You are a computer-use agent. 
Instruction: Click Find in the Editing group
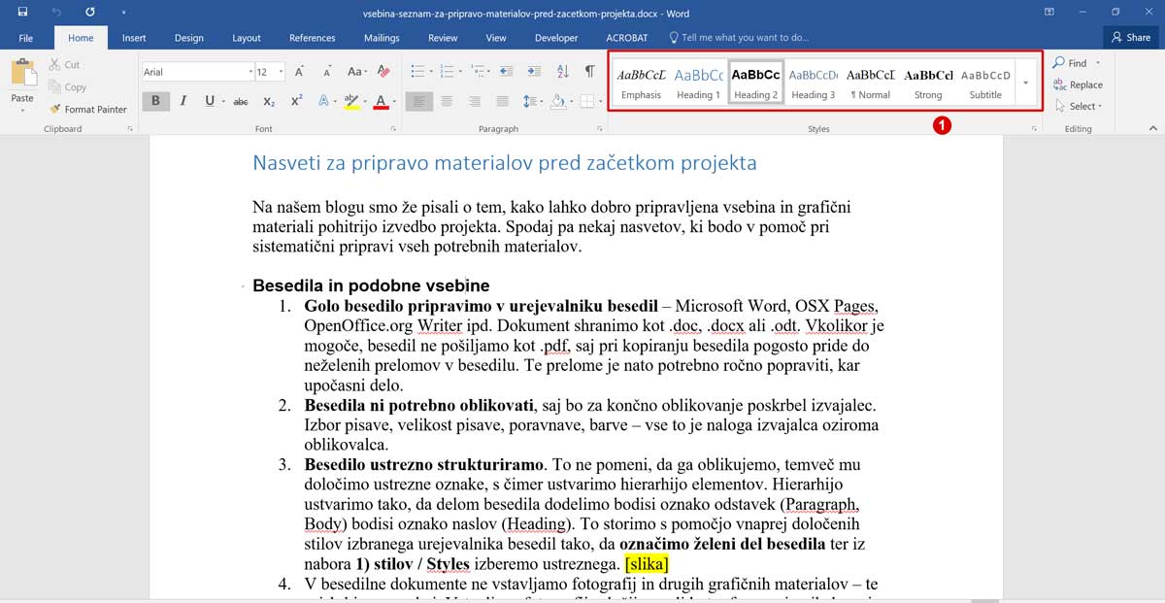coord(1071,63)
